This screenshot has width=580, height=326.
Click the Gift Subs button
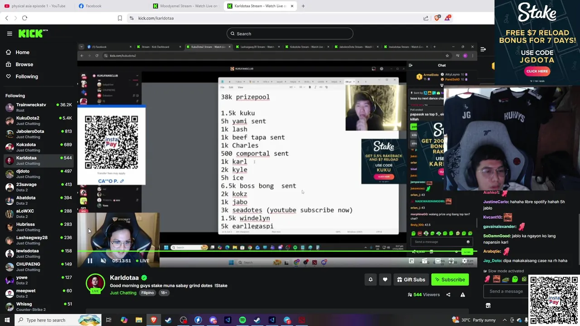[411, 280]
